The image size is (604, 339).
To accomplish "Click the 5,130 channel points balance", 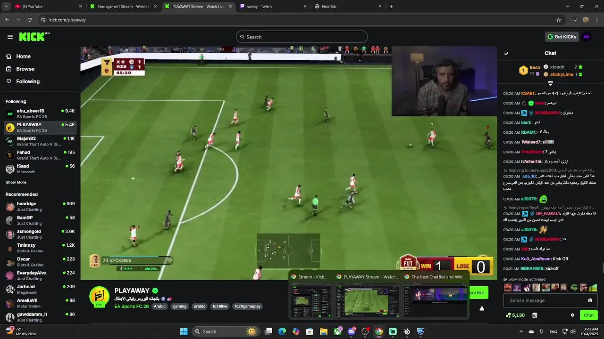I will point(515,315).
